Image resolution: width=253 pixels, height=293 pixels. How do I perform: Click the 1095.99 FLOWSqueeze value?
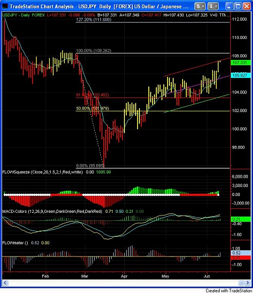click(103, 172)
